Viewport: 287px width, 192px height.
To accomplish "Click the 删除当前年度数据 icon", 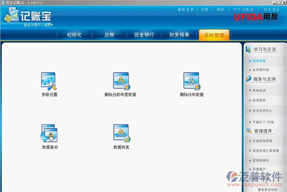I will click(x=121, y=82).
